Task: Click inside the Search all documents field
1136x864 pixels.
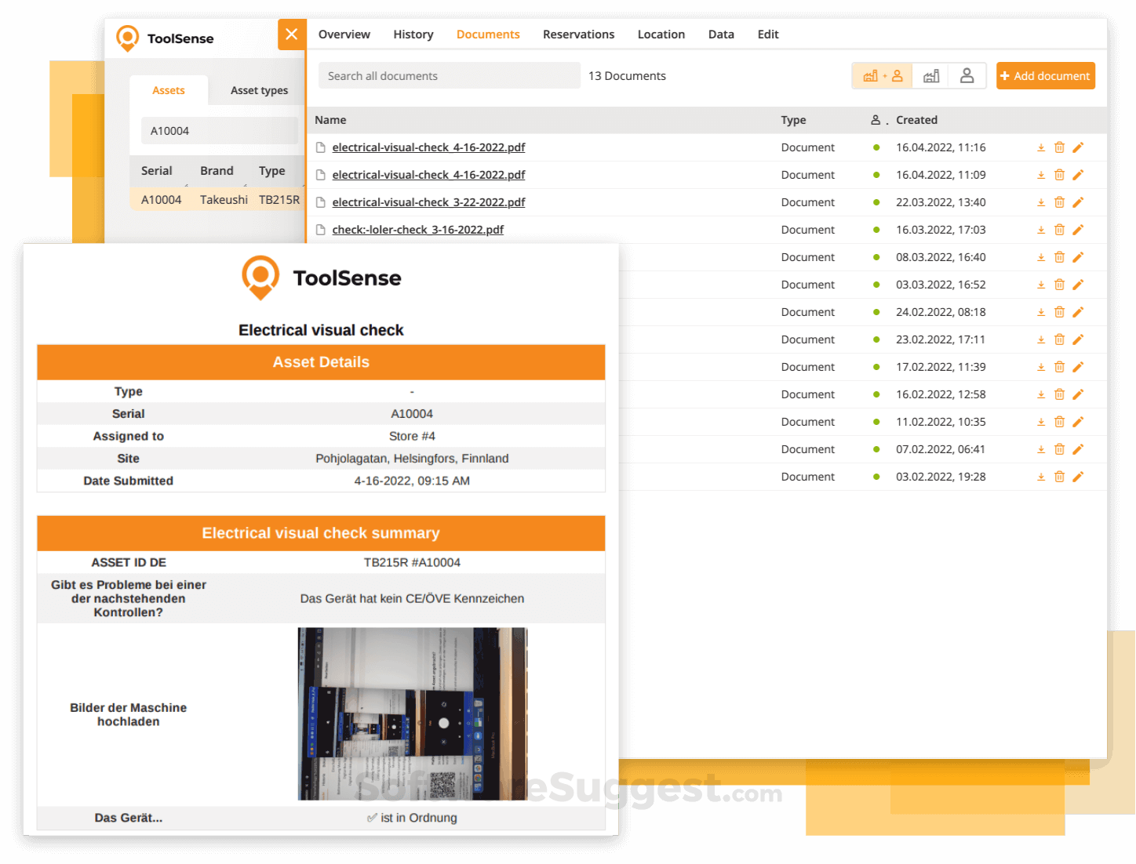Action: (449, 75)
